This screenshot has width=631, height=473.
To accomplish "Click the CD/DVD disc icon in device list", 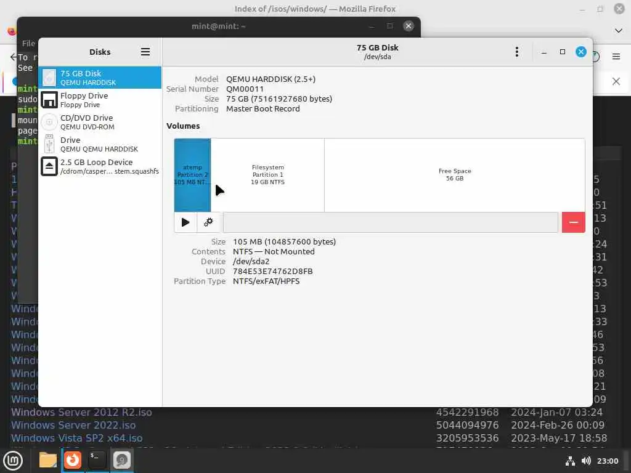I will (x=49, y=122).
